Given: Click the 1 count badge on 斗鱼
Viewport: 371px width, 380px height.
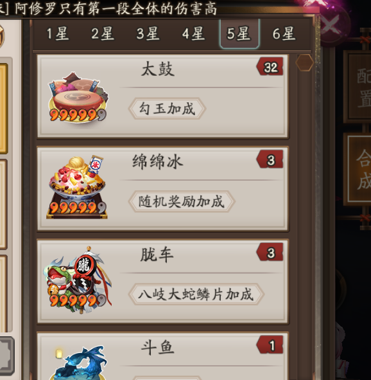Looking at the screenshot, I should (x=270, y=345).
